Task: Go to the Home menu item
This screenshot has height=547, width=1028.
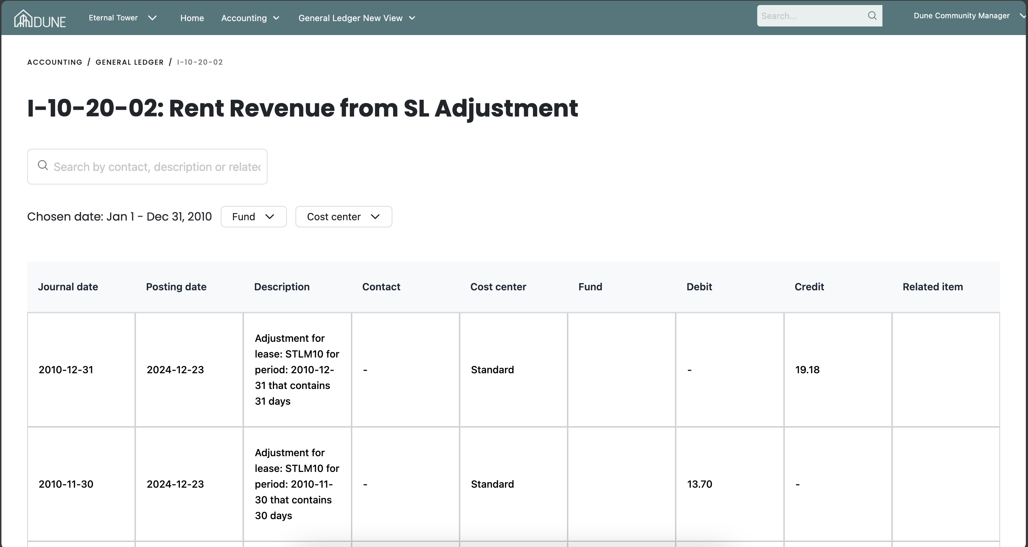Action: (192, 18)
